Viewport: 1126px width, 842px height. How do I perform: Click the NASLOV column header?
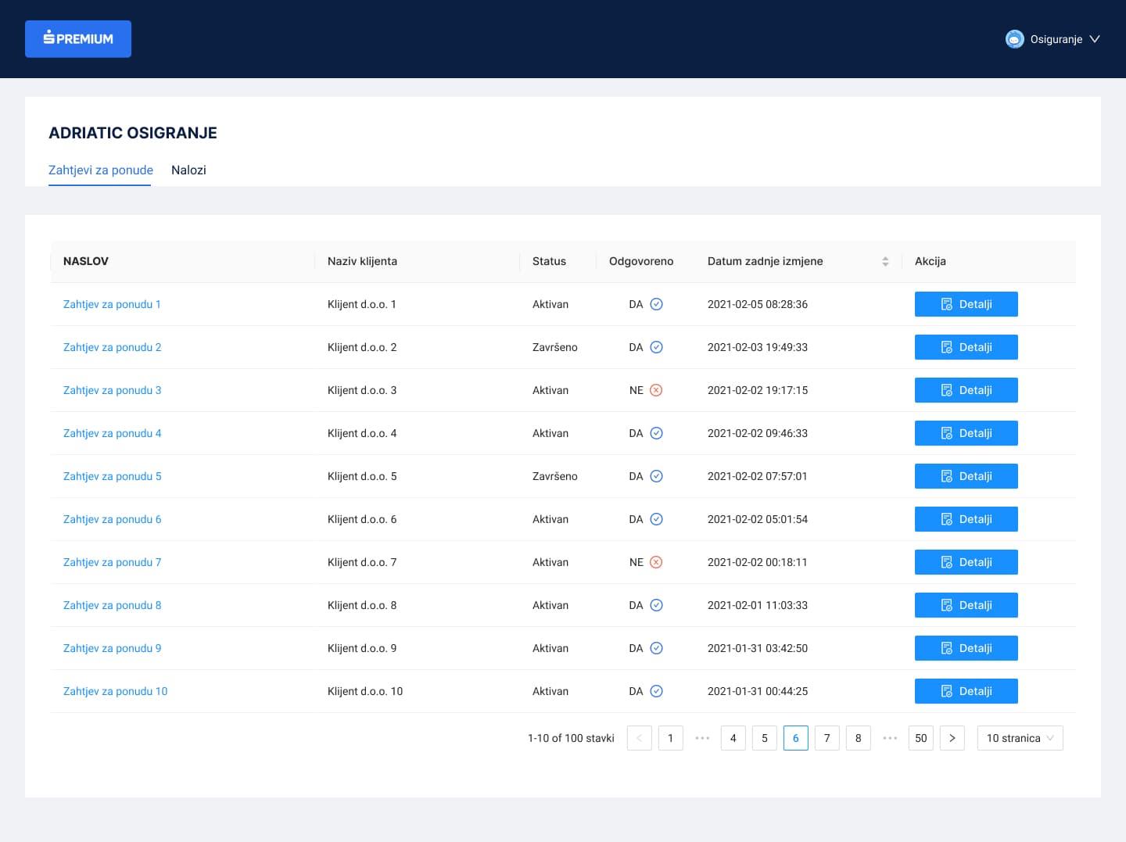click(183, 261)
